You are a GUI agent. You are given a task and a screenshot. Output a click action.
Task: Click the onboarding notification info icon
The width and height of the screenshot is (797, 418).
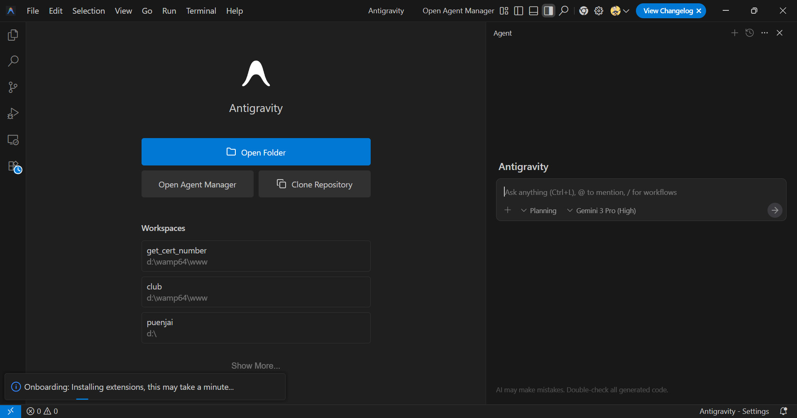click(x=16, y=387)
